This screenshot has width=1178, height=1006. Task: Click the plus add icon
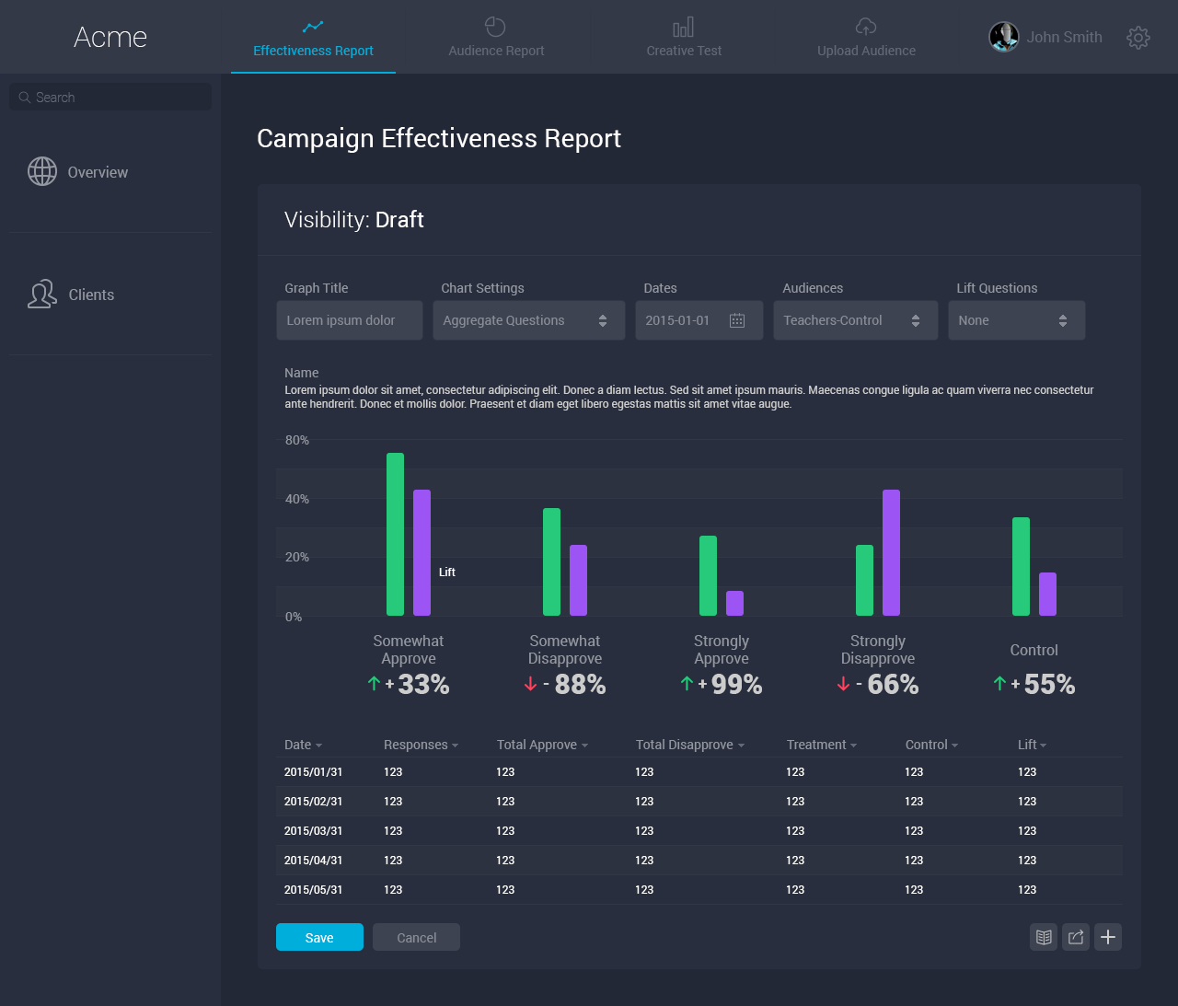(1108, 937)
